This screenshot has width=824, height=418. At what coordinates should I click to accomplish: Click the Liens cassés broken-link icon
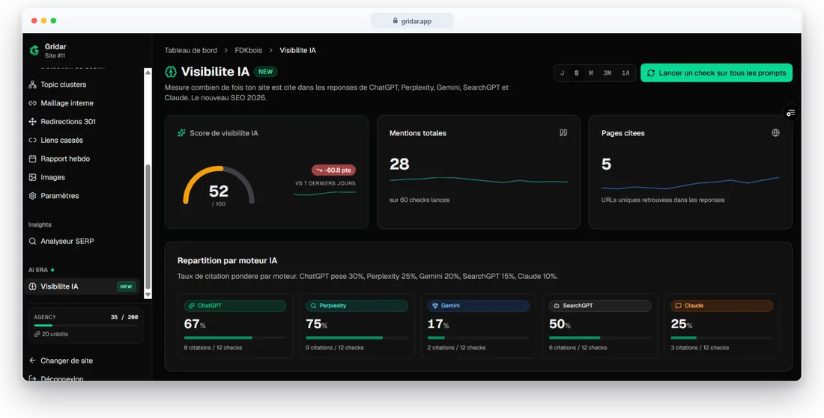pyautogui.click(x=32, y=140)
